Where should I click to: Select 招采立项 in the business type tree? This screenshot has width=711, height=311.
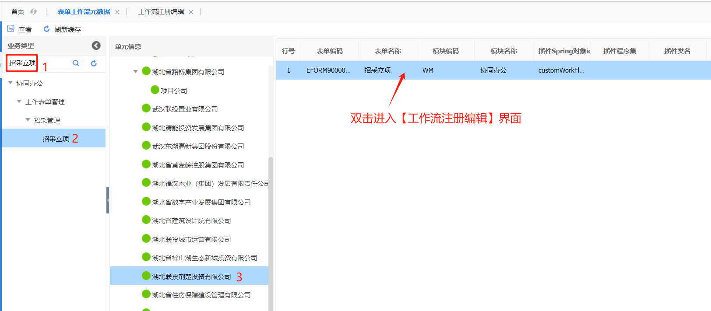56,139
